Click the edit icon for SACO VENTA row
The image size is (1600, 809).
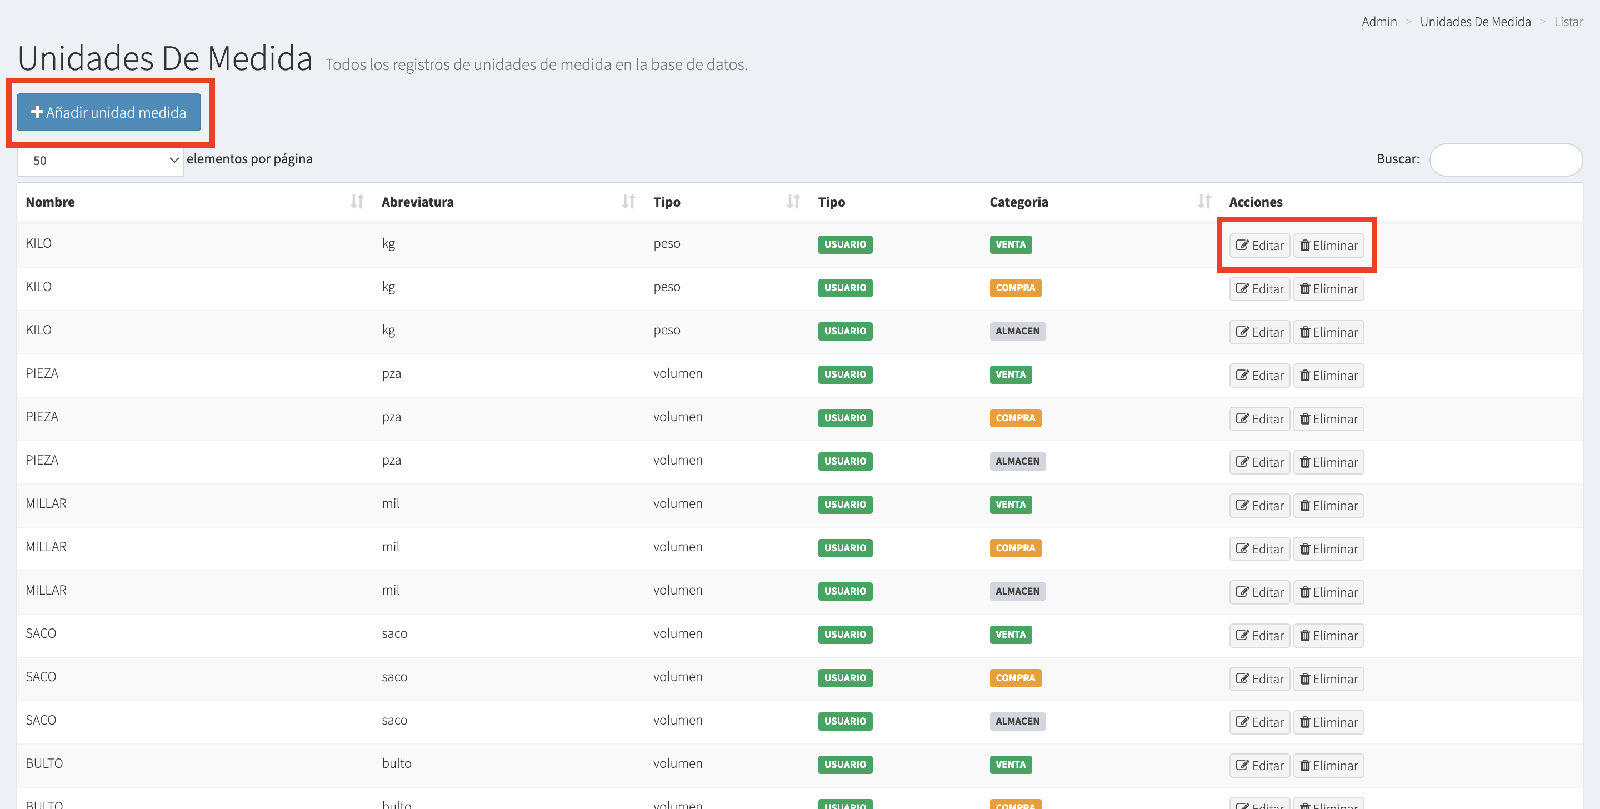(x=1242, y=635)
